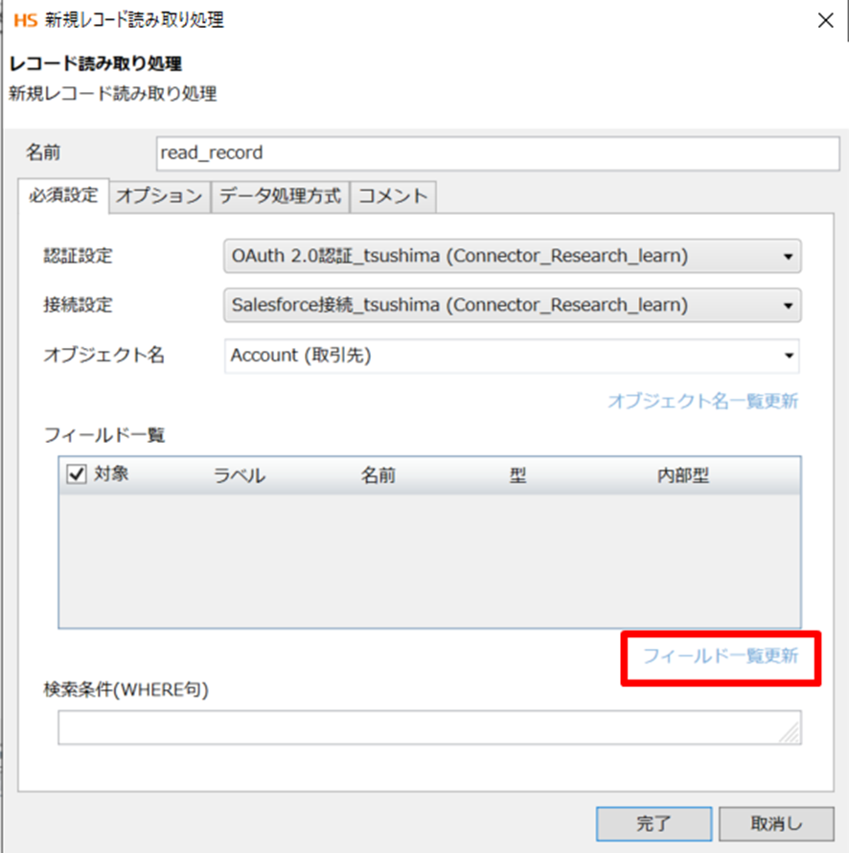
Task: Switch to the オプション tab
Action: pyautogui.click(x=159, y=196)
